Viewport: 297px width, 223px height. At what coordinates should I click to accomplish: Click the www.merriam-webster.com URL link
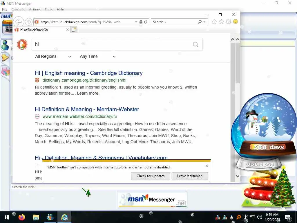(x=80, y=116)
